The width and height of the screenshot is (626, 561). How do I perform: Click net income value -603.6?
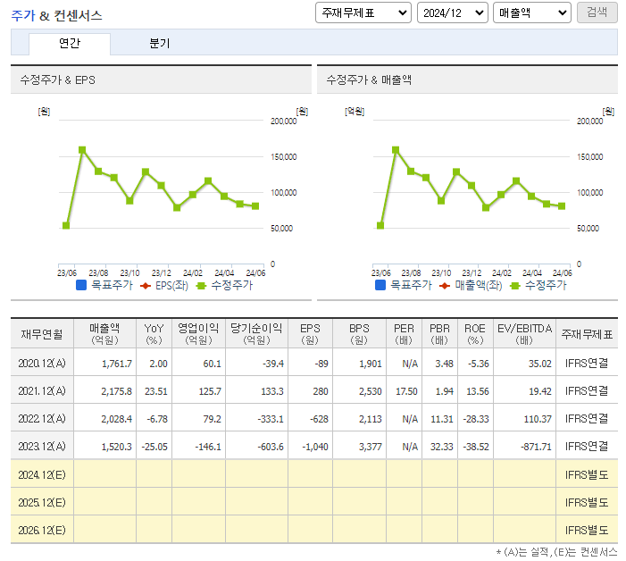coord(271,447)
